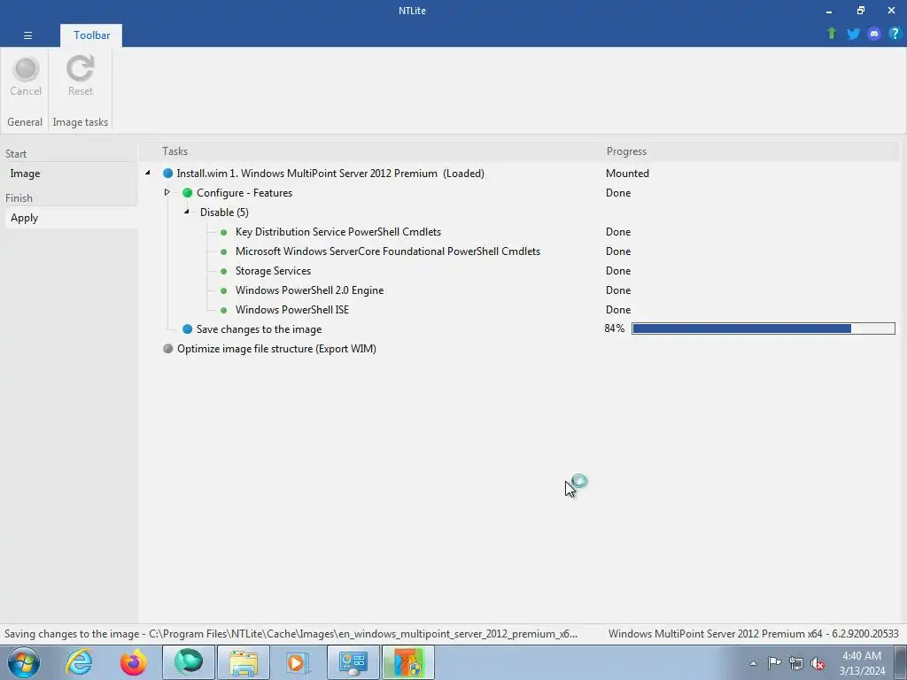Open the hamburger menu in NTLite
907x680 pixels.
[27, 35]
